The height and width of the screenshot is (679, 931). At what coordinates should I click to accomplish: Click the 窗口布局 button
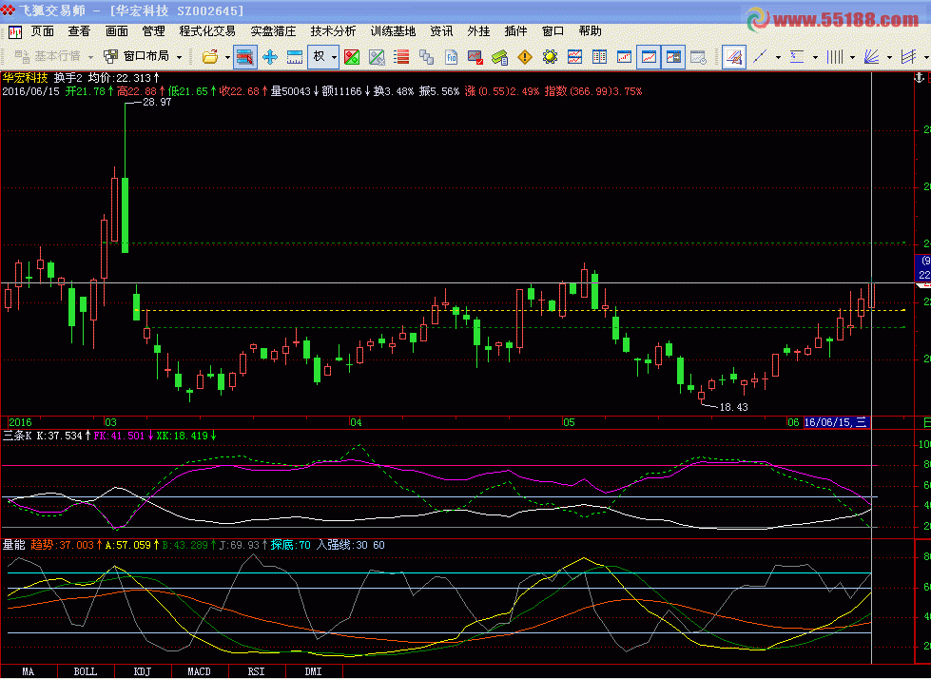coord(137,56)
